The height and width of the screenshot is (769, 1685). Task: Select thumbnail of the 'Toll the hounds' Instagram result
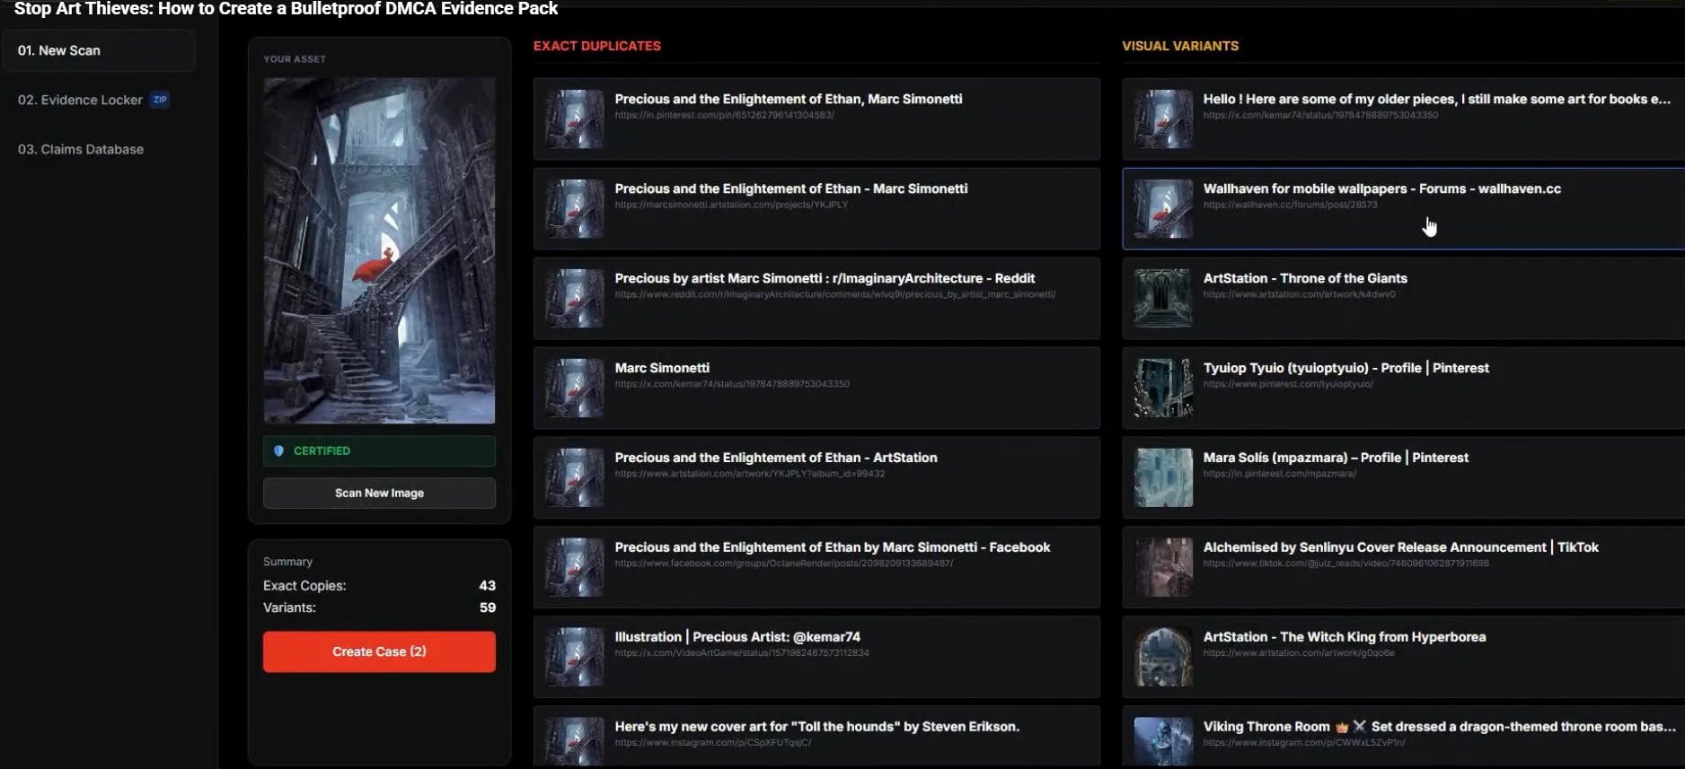575,741
